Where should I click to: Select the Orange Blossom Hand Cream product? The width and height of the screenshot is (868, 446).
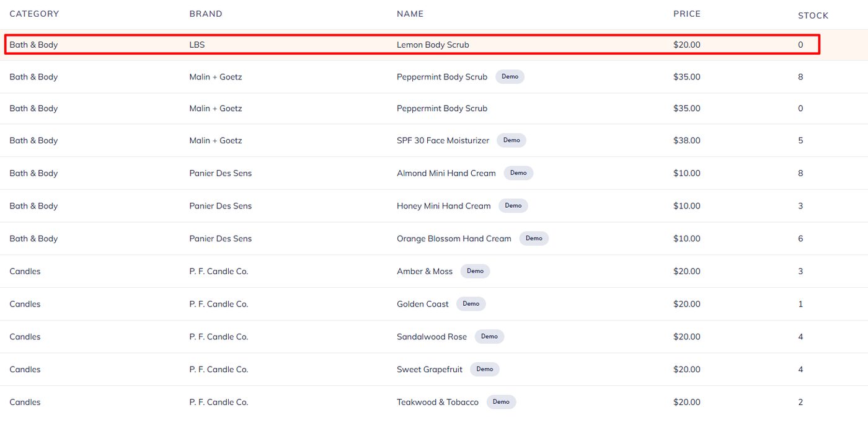[454, 239]
